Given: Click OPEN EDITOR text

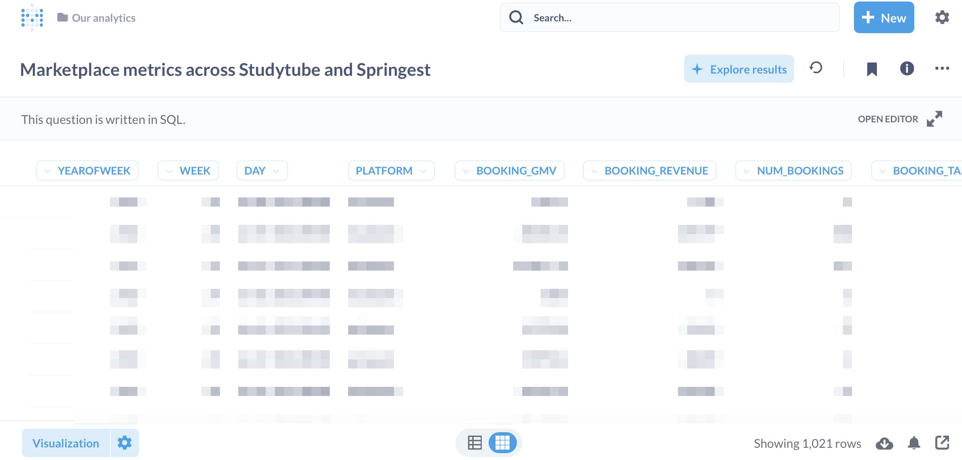Looking at the screenshot, I should pyautogui.click(x=888, y=119).
